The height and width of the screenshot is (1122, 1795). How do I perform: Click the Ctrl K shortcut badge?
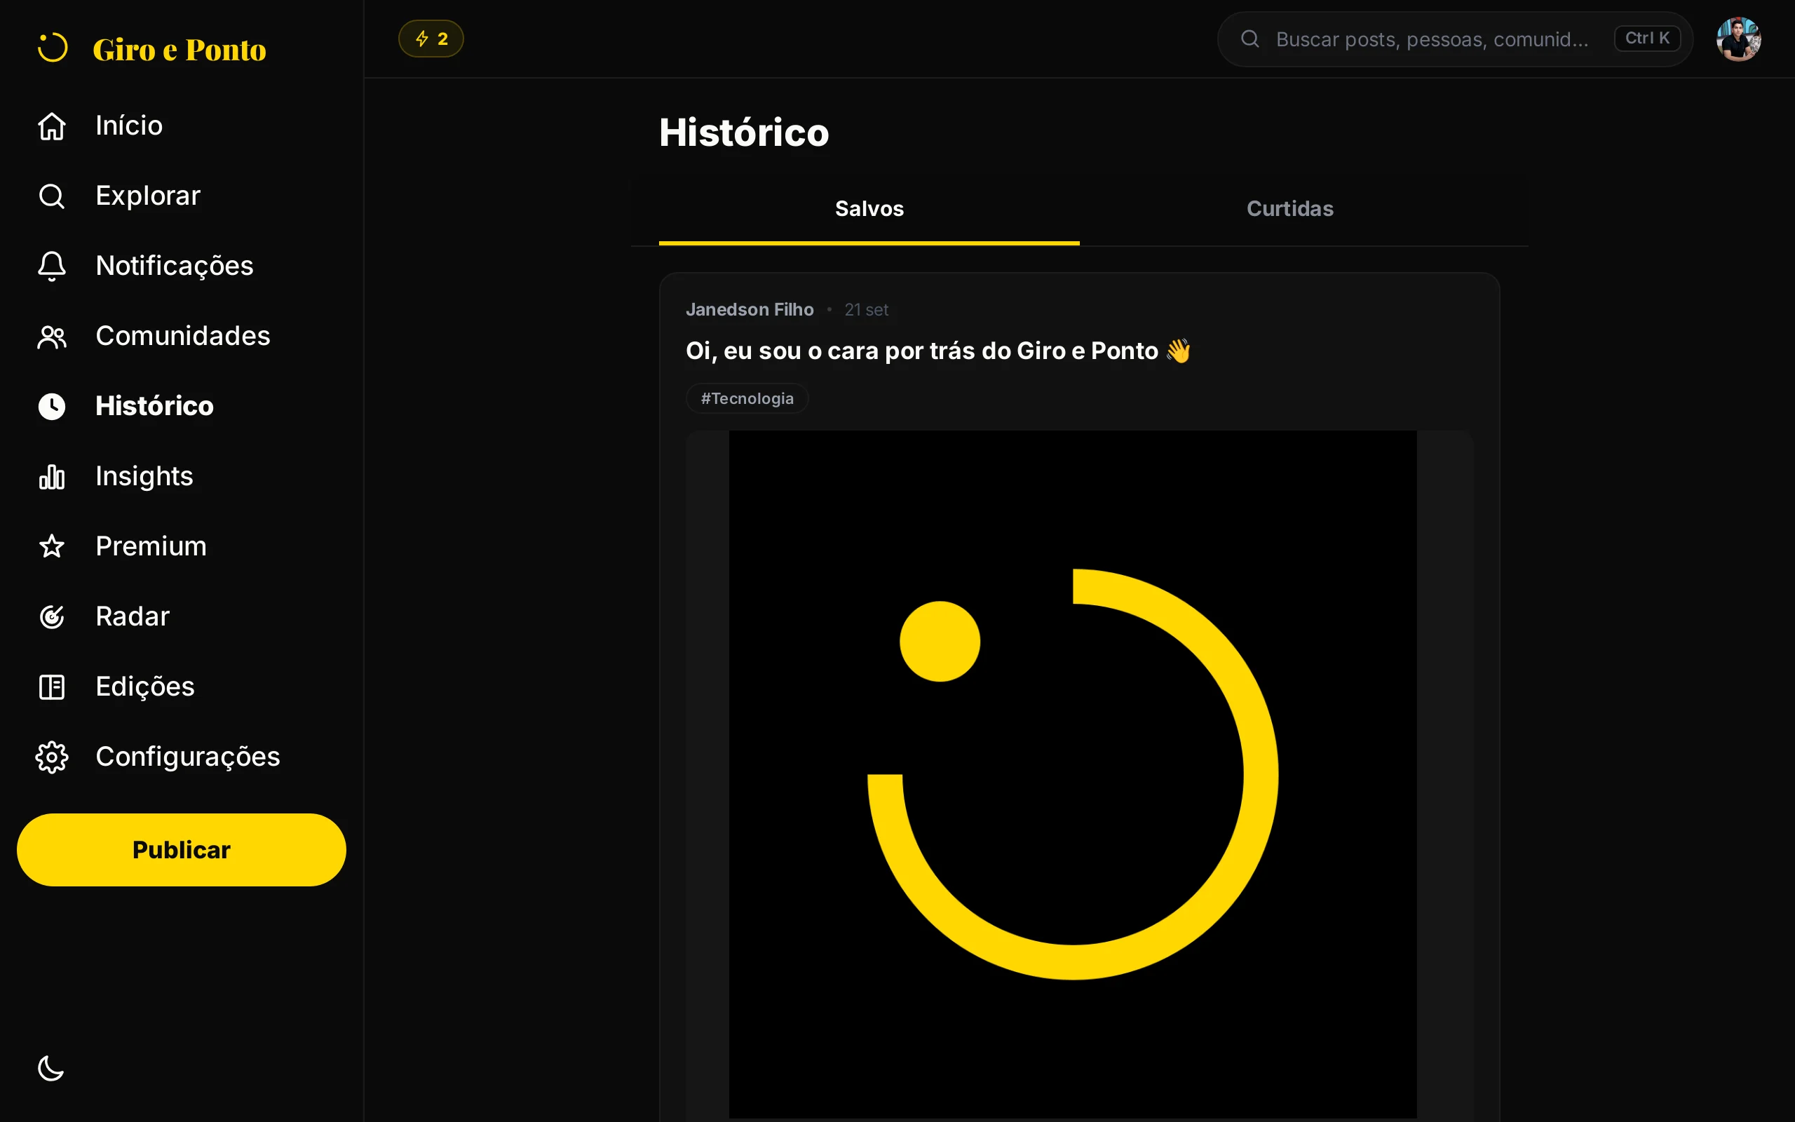(x=1646, y=39)
